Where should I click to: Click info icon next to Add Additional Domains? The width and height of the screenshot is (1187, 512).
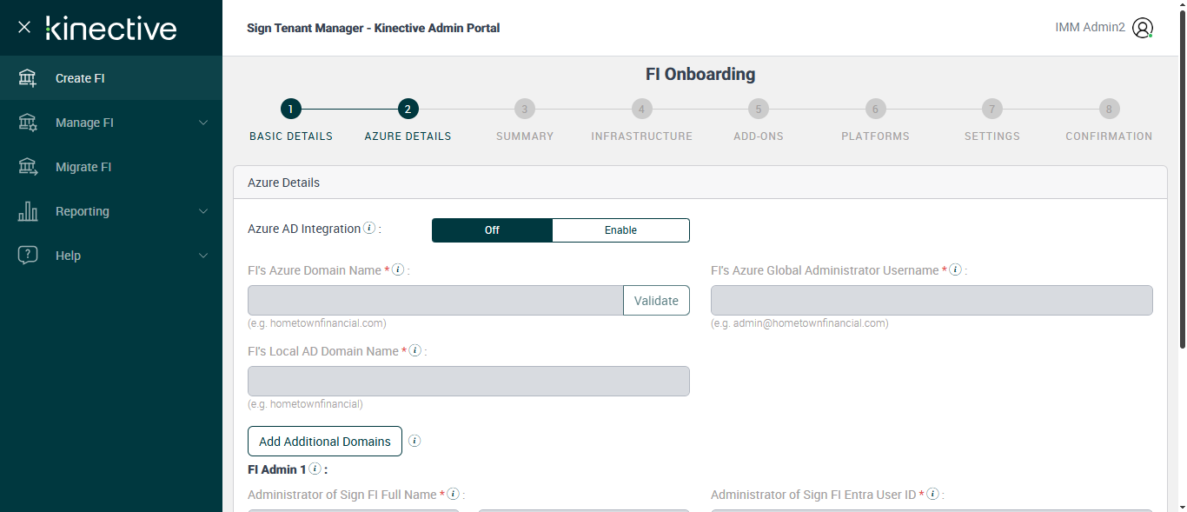(414, 441)
